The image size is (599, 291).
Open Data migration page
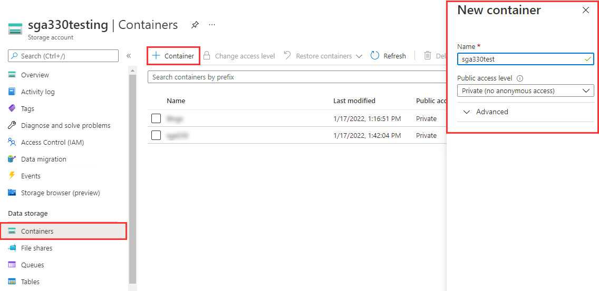click(x=44, y=159)
